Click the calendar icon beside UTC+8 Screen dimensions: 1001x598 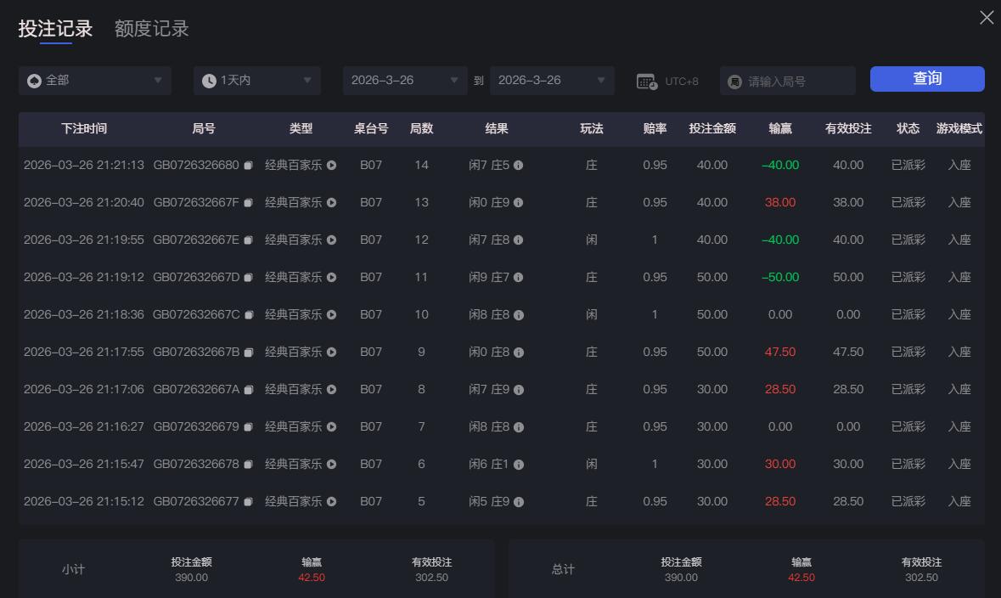coord(647,80)
